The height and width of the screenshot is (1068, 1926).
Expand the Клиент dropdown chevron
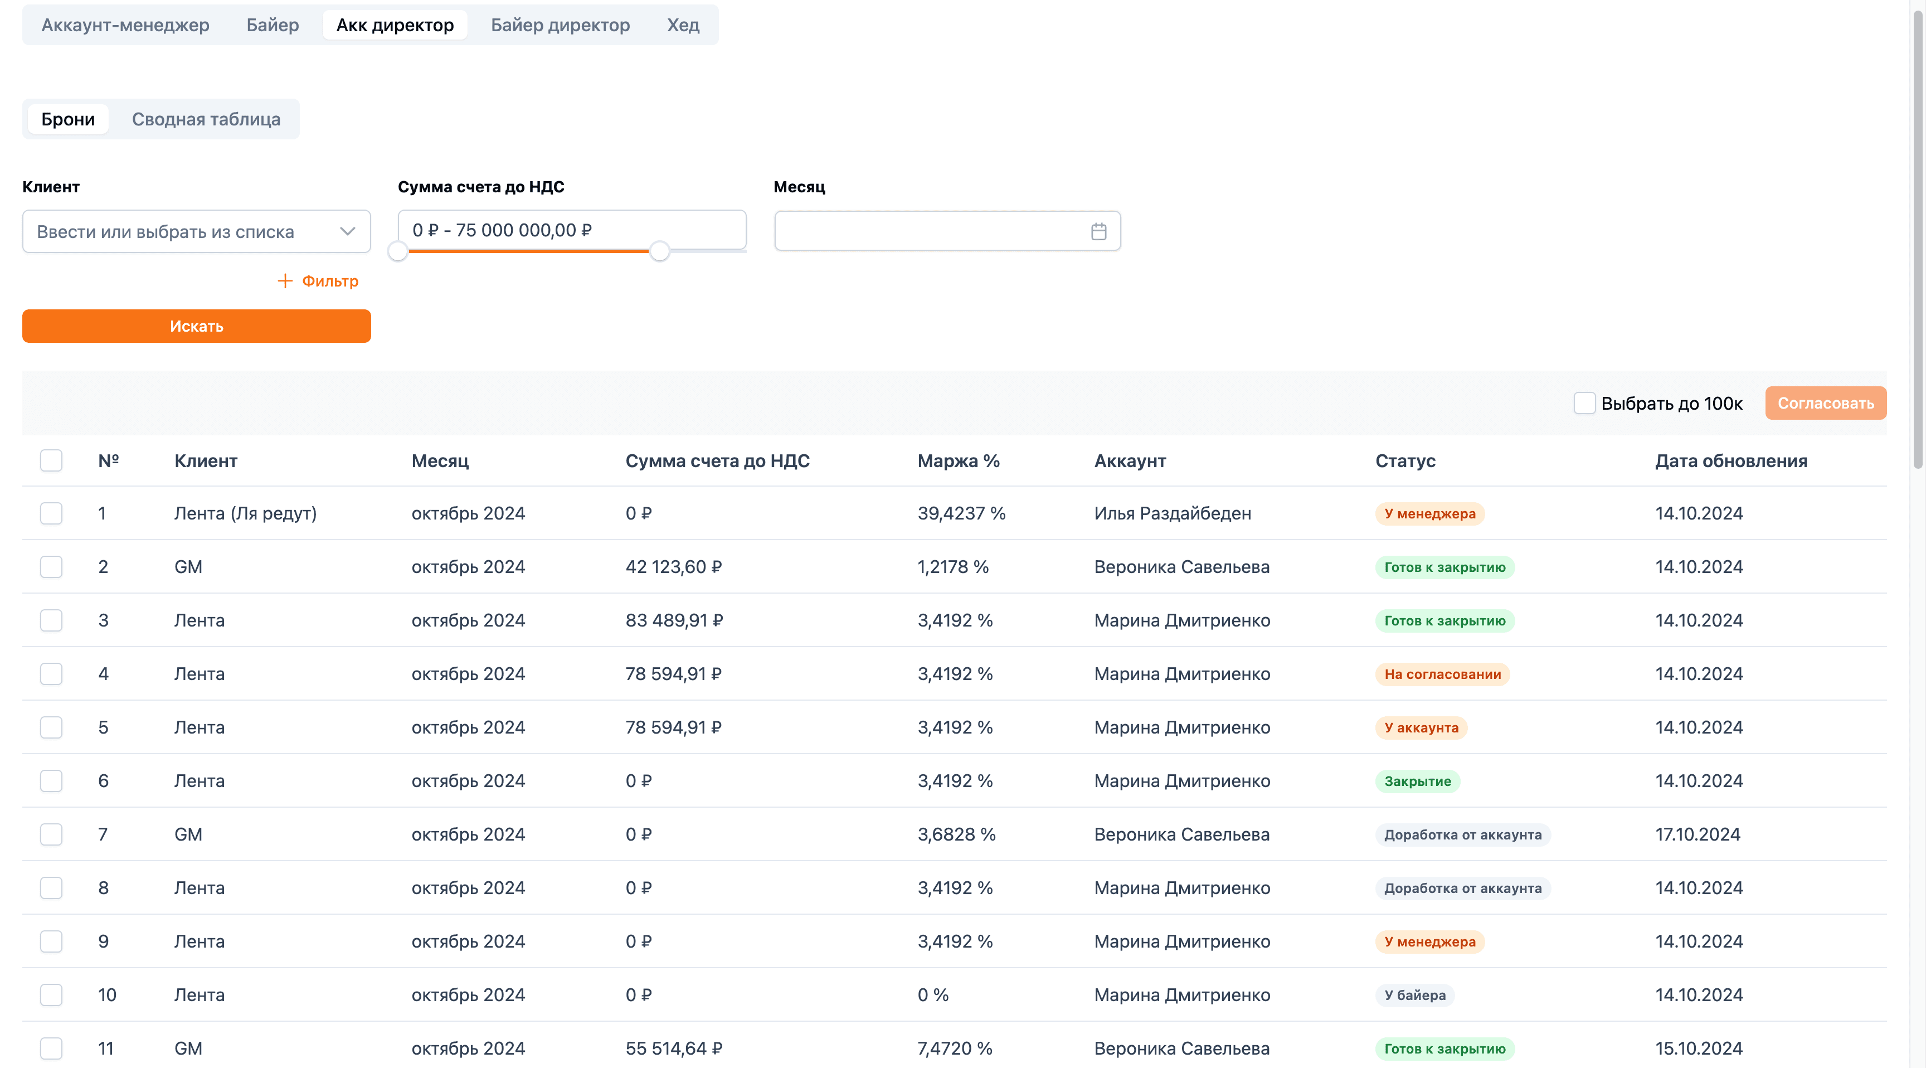(x=347, y=231)
